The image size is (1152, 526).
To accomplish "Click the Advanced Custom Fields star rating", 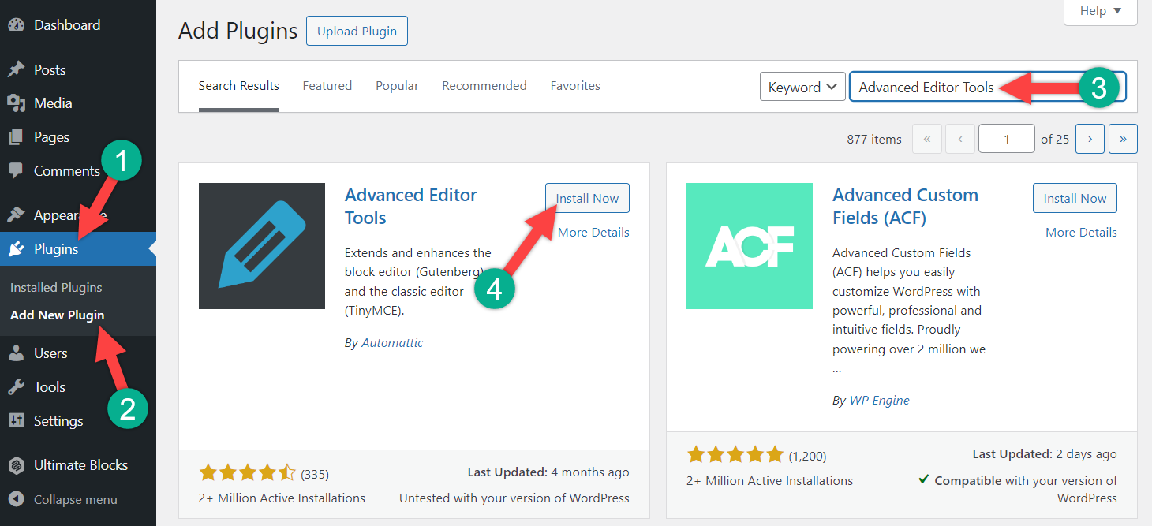I will (x=735, y=454).
